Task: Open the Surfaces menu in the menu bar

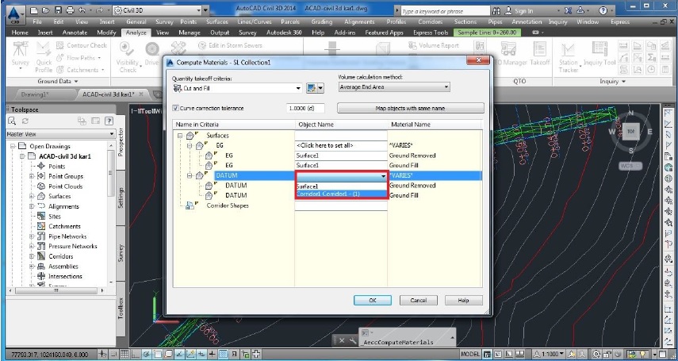Action: [216, 21]
